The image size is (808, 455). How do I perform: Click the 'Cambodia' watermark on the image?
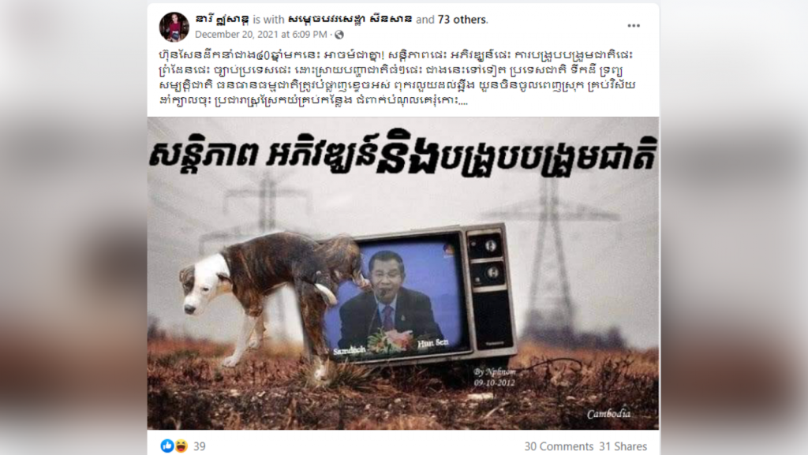click(x=608, y=414)
